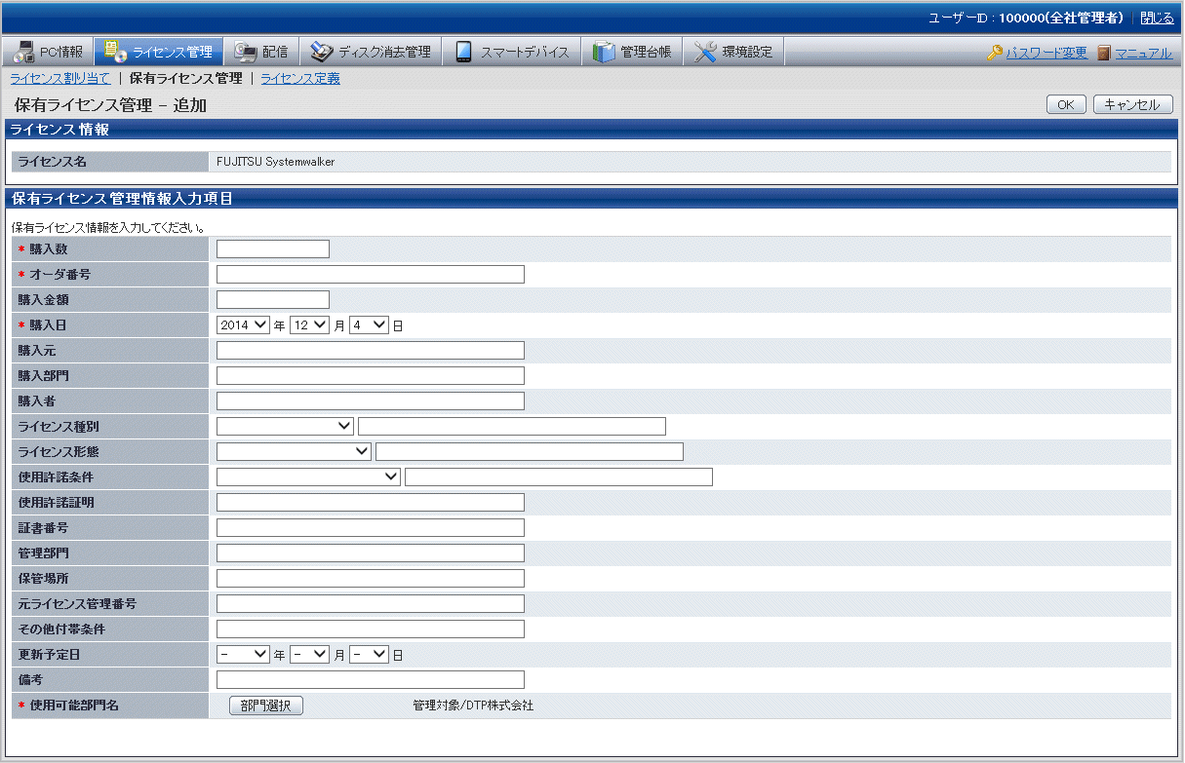This screenshot has height=763, width=1185.
Task: Focus the オーダ番号 text field
Action: tap(371, 274)
